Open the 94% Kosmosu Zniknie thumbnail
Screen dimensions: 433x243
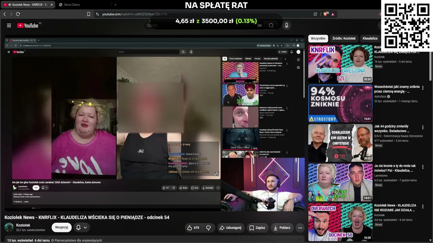(x=340, y=103)
